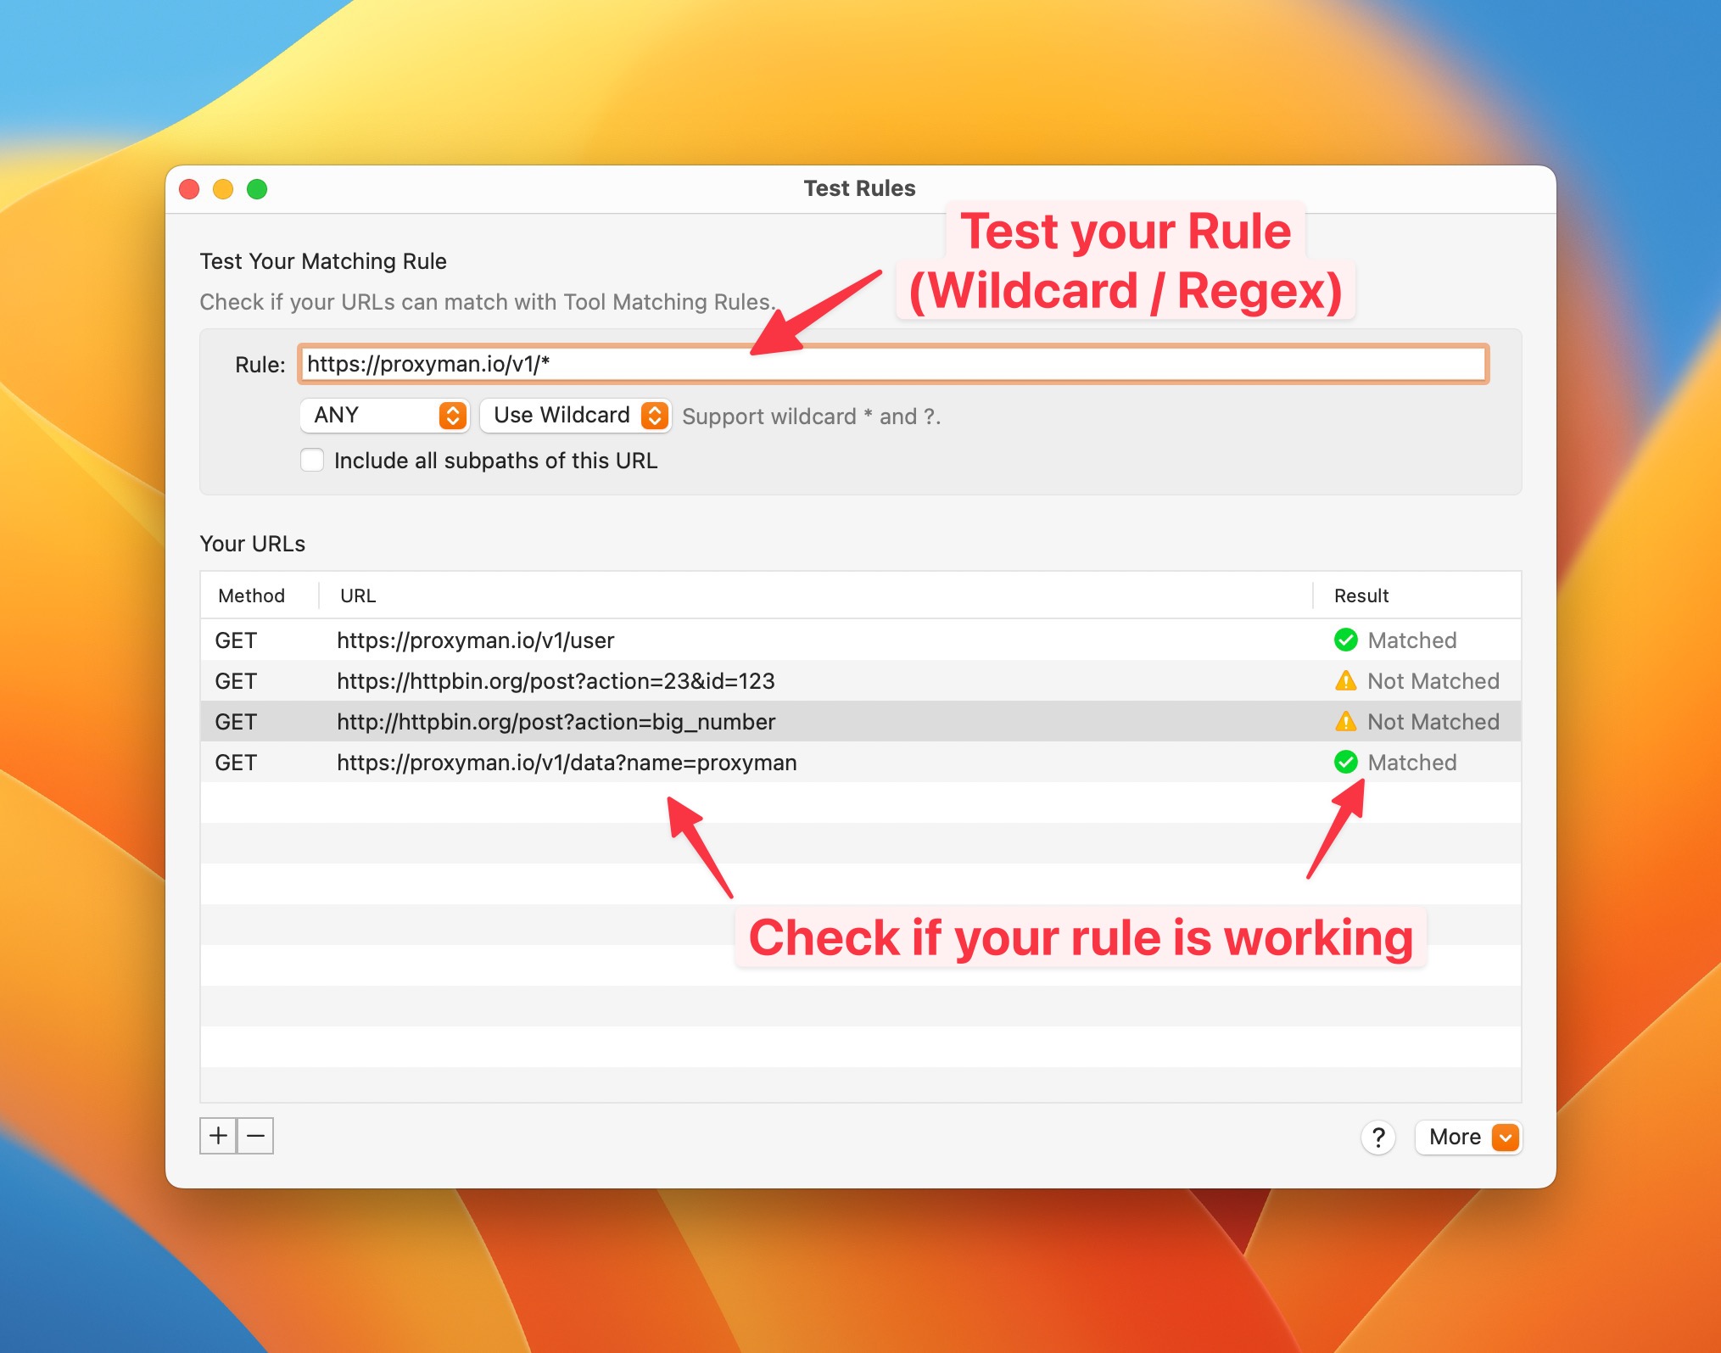
Task: Click into the Rule text field
Action: pos(892,364)
